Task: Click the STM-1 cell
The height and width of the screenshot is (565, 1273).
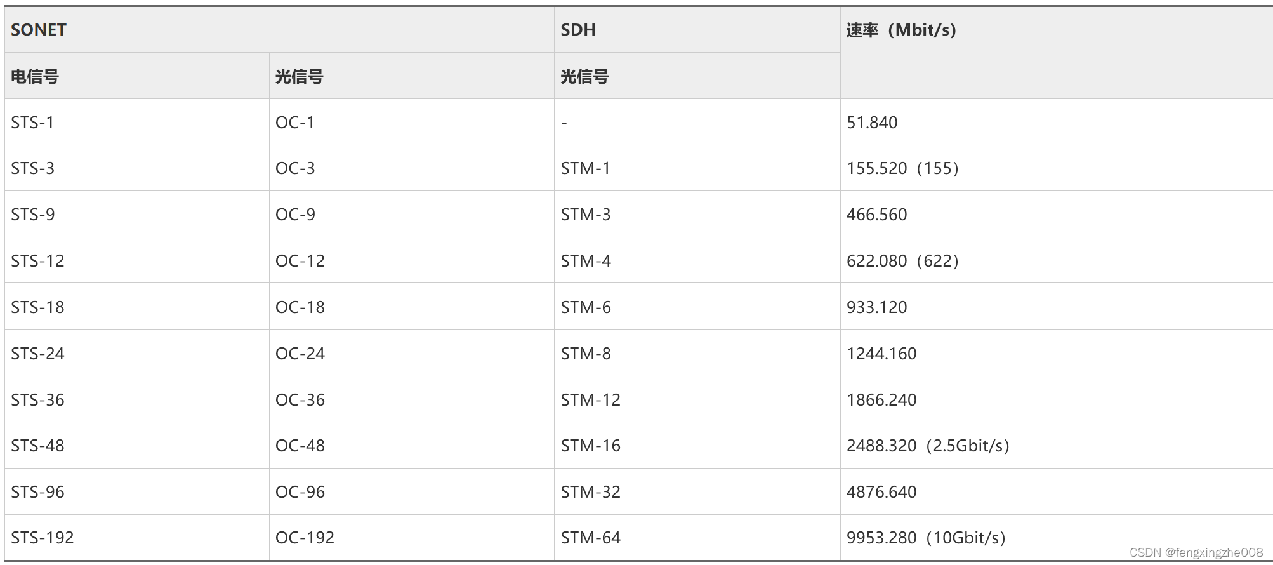Action: coord(585,168)
